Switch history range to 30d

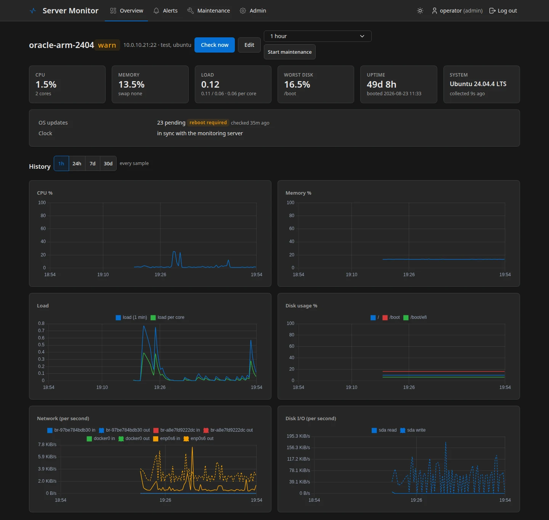point(108,163)
